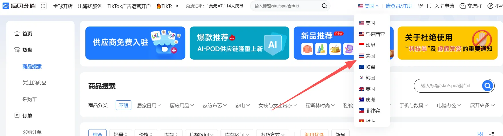Expand the 家纺布艺 category
The image size is (503, 136).
tap(215, 105)
